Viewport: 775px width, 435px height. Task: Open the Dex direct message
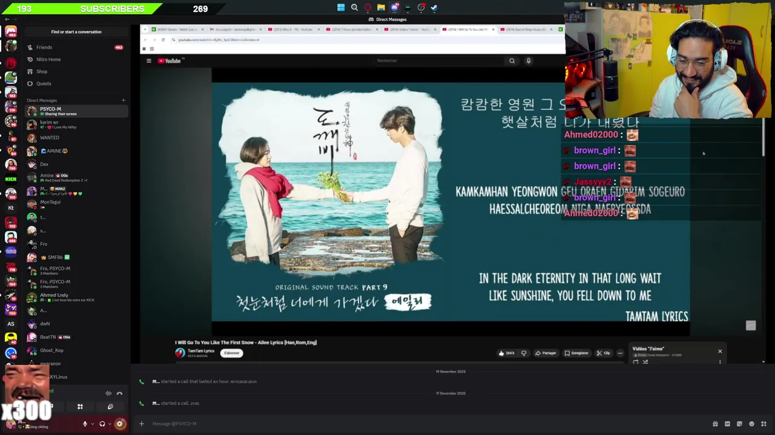(x=76, y=164)
